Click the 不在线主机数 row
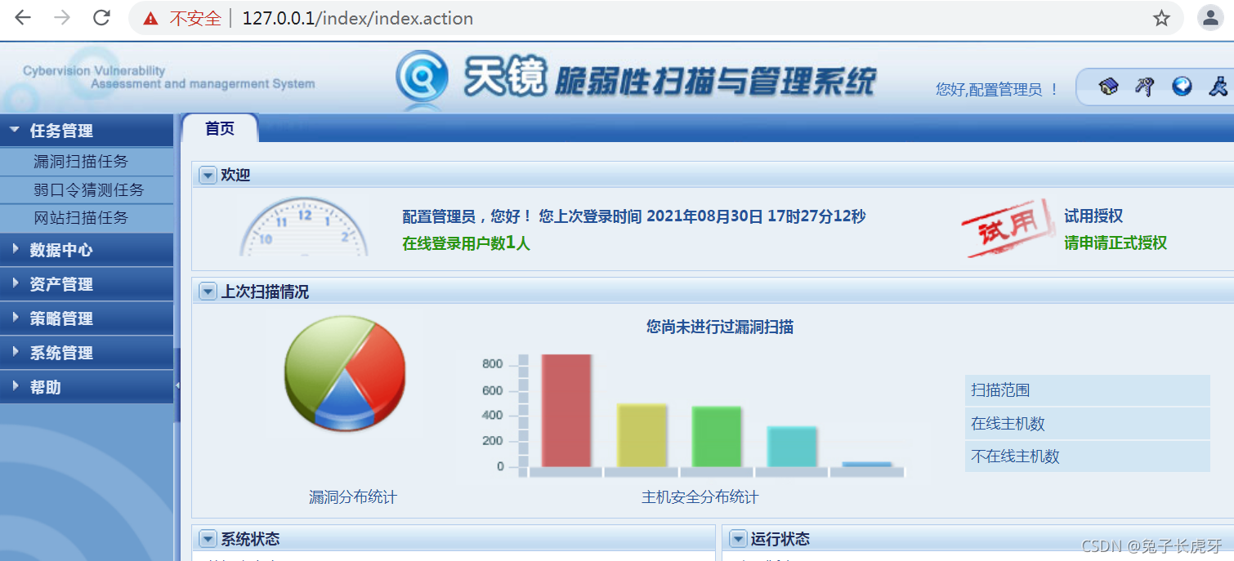This screenshot has height=561, width=1234. [1087, 456]
